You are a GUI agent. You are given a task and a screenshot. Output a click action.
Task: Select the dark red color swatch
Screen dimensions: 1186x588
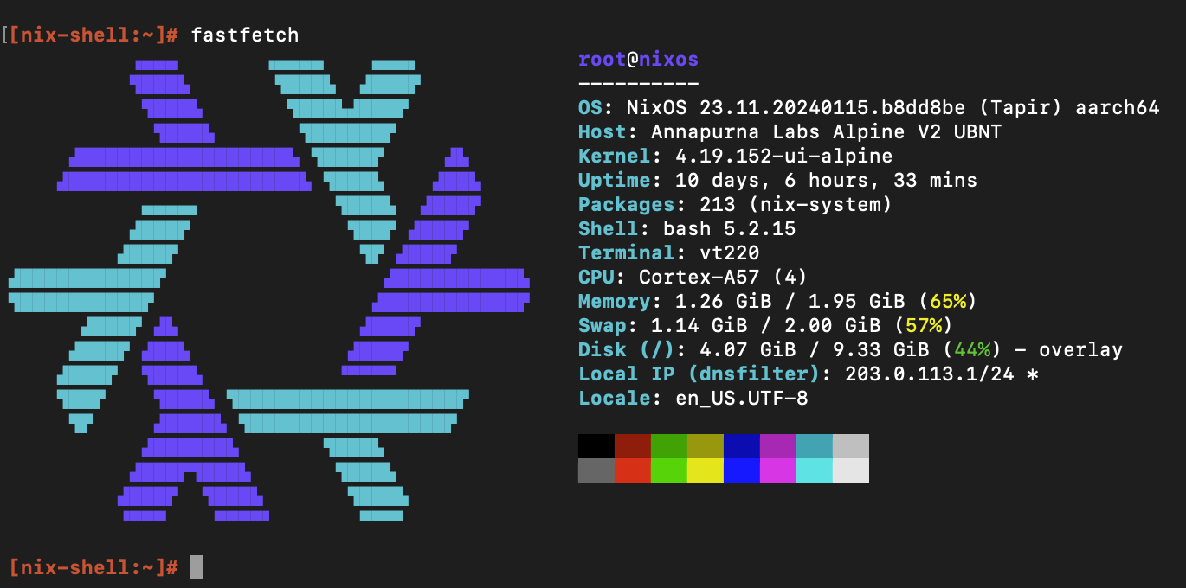click(x=632, y=446)
